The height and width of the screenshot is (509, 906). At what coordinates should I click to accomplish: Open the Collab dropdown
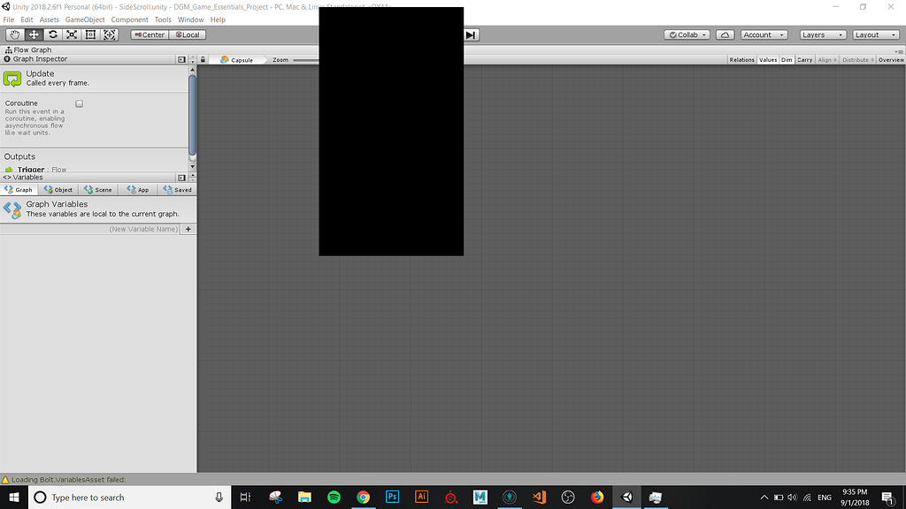click(x=687, y=34)
